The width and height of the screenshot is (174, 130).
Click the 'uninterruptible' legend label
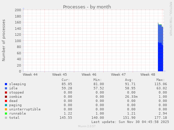coord(25,109)
